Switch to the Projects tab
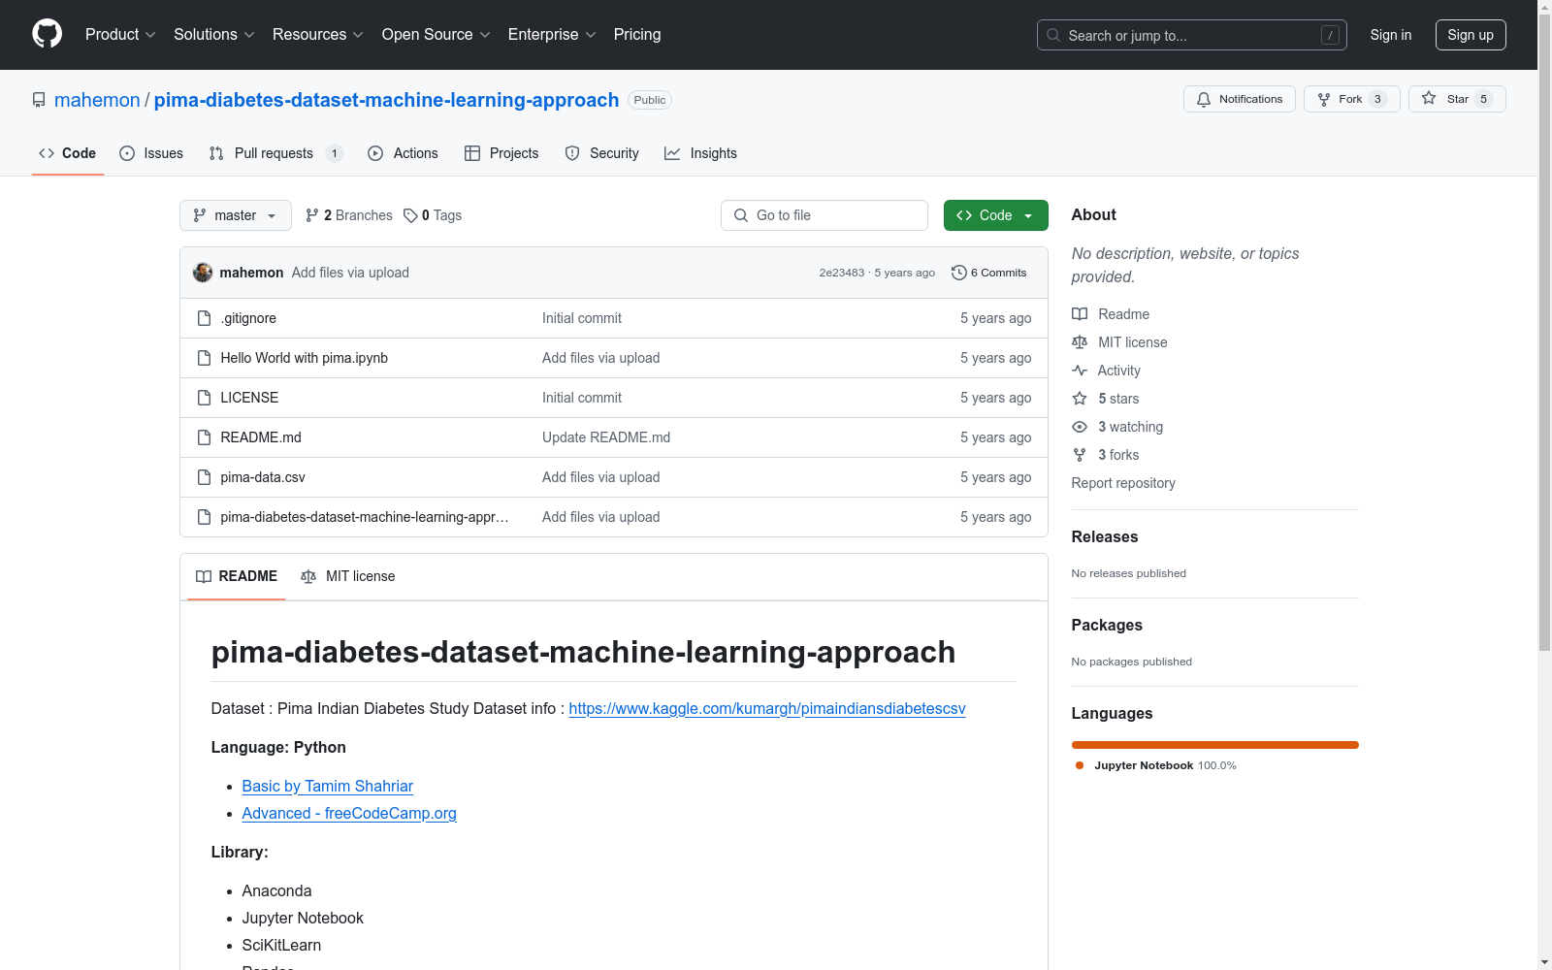Viewport: 1552px width, 970px height. pyautogui.click(x=501, y=153)
